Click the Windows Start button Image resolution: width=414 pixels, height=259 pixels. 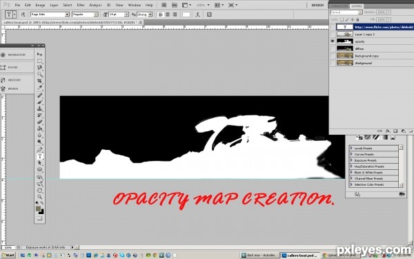click(8, 256)
